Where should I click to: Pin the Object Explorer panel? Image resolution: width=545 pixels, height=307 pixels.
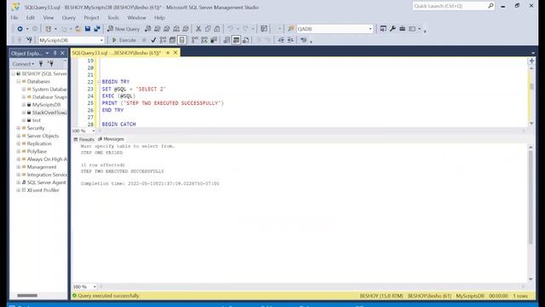(54, 53)
